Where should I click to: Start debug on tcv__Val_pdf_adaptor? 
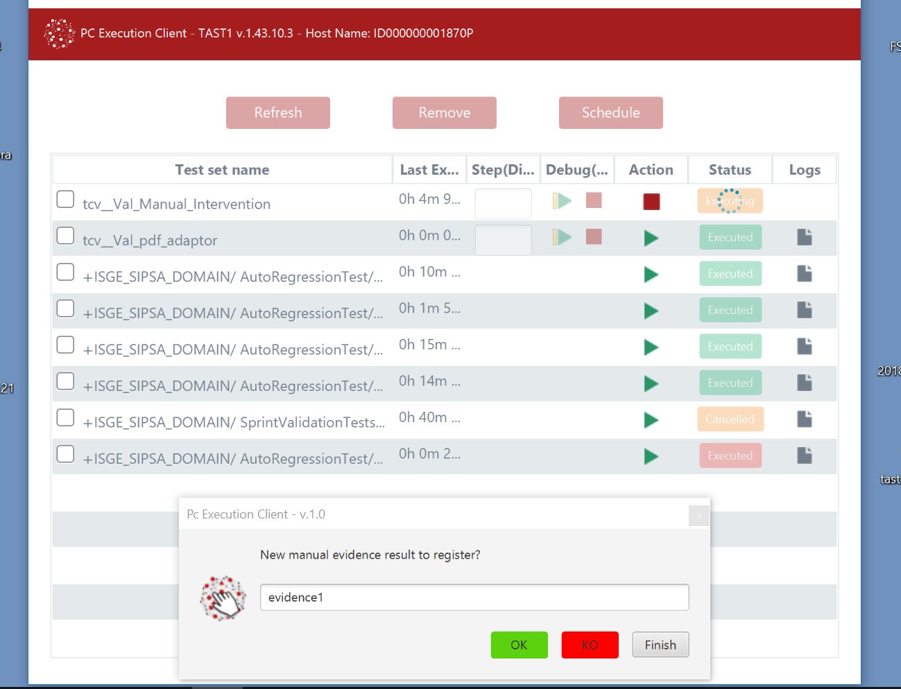(563, 237)
